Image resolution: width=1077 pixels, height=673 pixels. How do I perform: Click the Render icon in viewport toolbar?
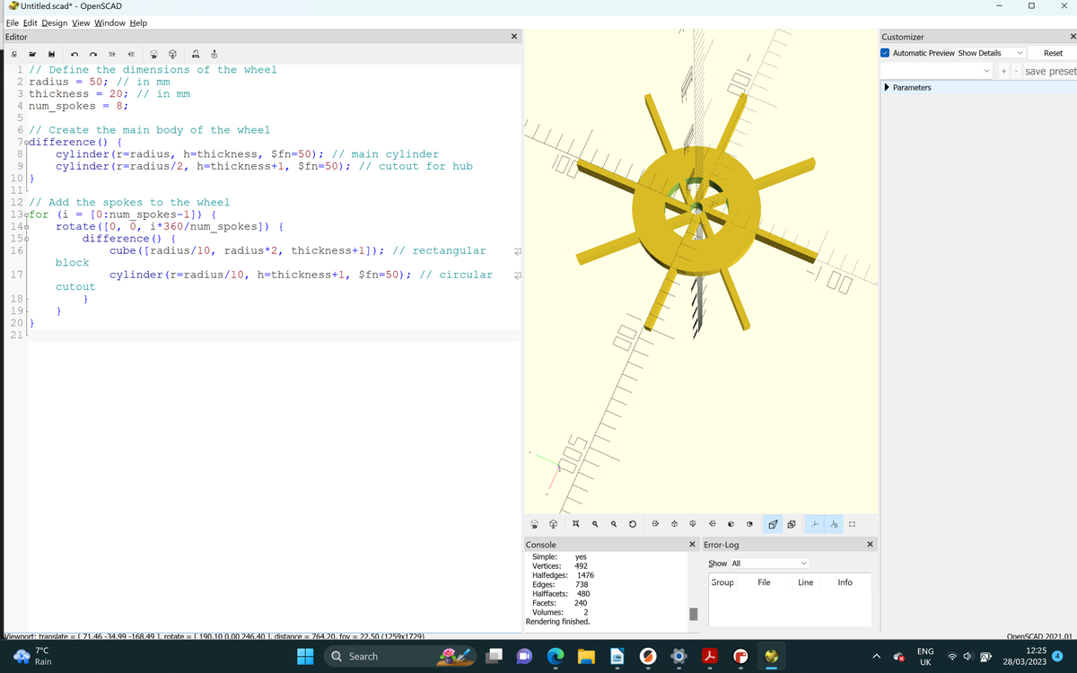[x=554, y=524]
